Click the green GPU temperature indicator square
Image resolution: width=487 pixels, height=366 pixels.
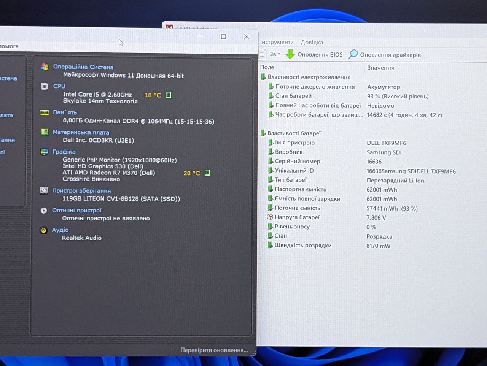click(207, 173)
